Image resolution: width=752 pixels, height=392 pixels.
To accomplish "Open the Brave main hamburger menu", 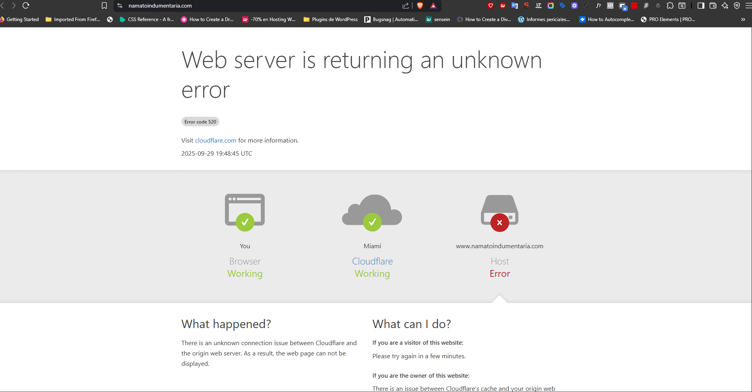I will [748, 6].
